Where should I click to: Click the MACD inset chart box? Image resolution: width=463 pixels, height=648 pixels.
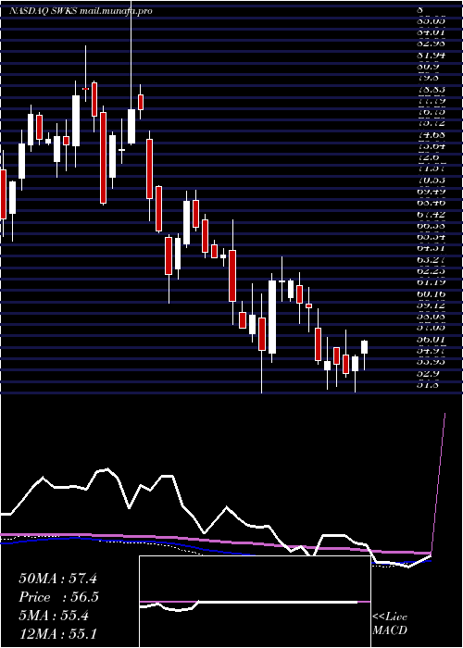click(255, 602)
